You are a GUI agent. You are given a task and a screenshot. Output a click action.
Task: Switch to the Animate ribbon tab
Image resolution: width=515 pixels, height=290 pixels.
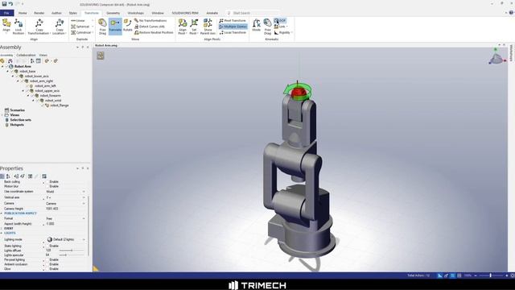pos(212,13)
